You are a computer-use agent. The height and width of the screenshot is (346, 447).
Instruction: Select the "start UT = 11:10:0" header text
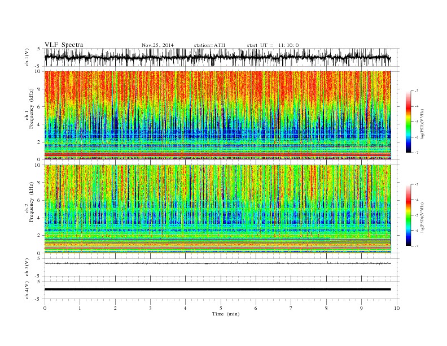click(x=273, y=45)
